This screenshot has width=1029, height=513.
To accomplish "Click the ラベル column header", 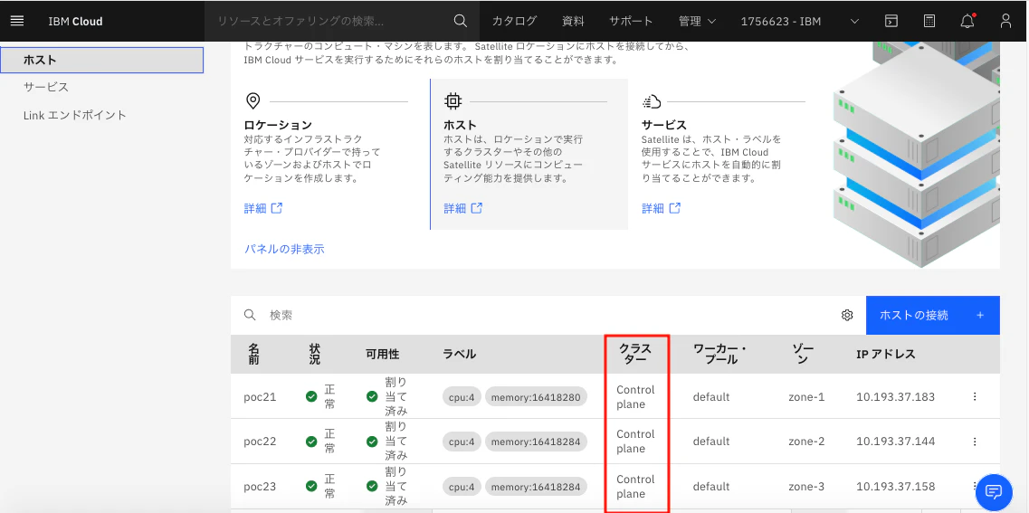I will point(460,355).
